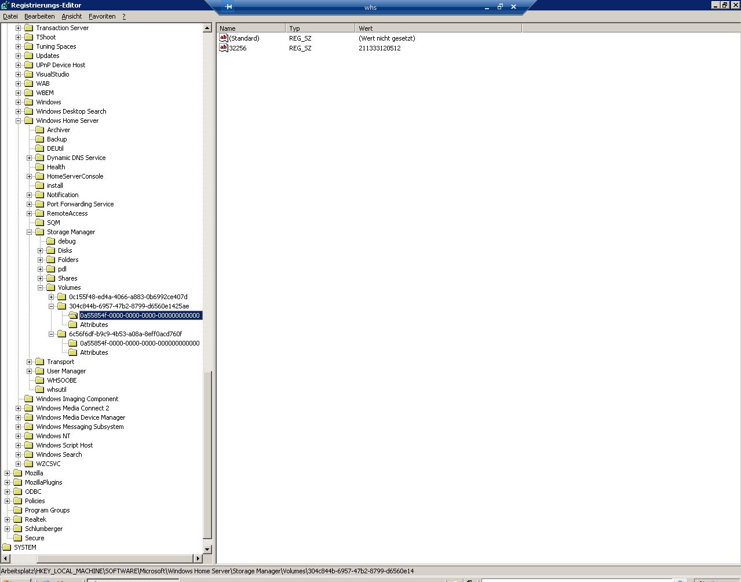The height and width of the screenshot is (582, 741).
Task: Click tree horizontal scrollbar right arrow
Action: coord(198,558)
